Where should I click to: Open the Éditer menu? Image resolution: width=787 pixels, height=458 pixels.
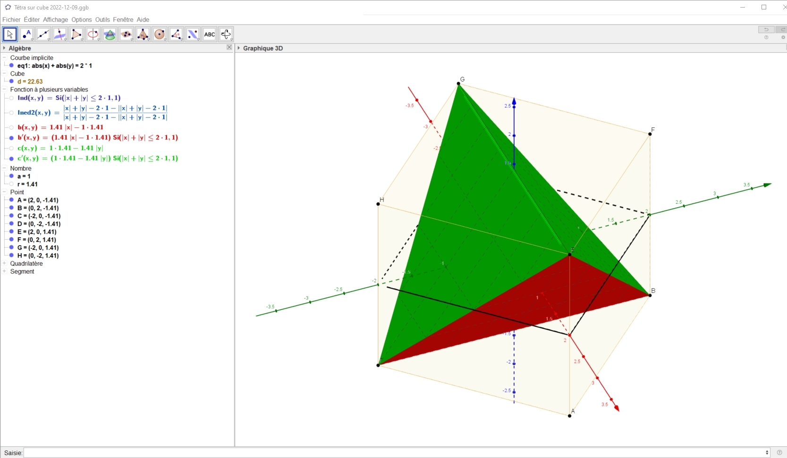pos(32,20)
